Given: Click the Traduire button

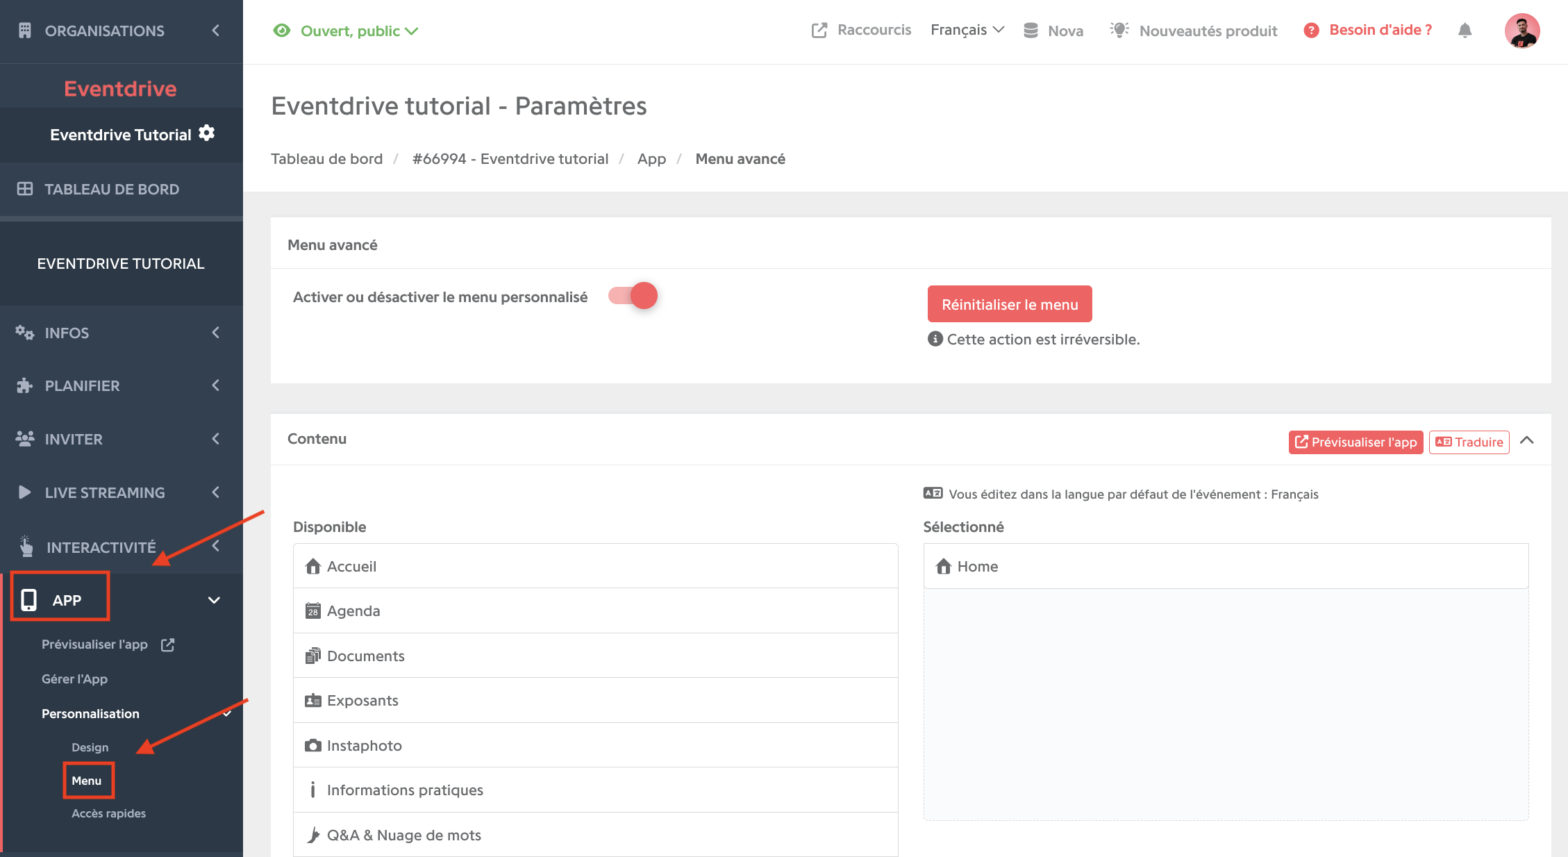Looking at the screenshot, I should tap(1469, 442).
